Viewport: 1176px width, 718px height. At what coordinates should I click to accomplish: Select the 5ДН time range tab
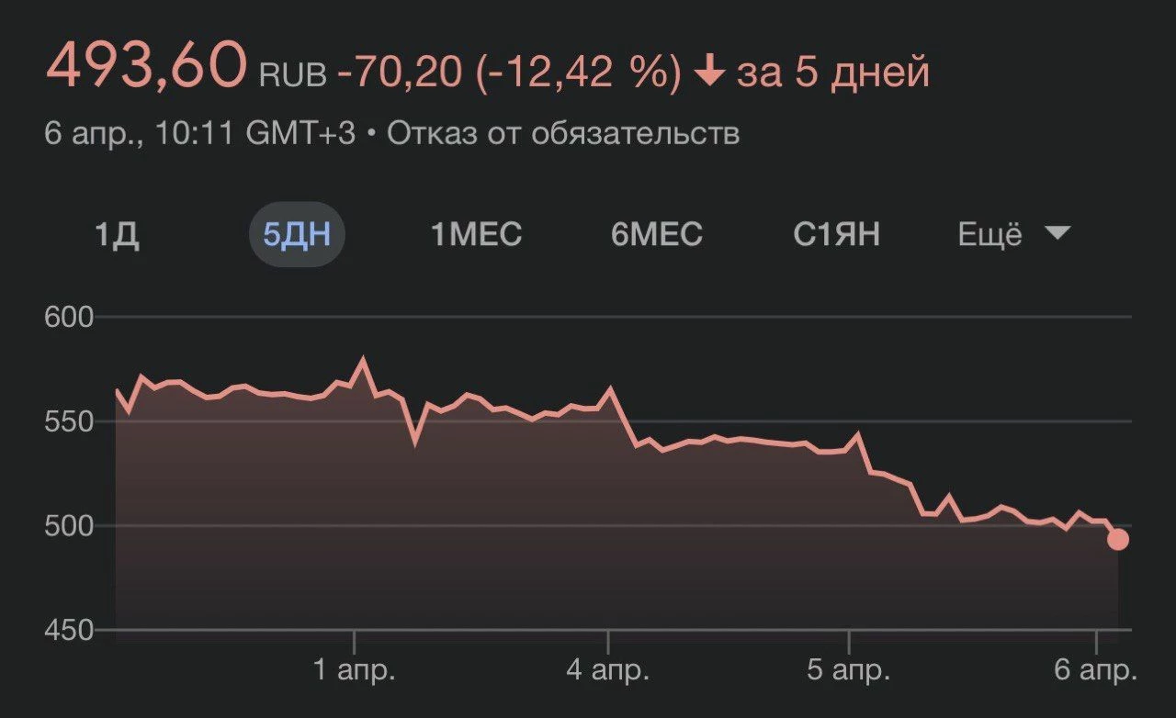click(297, 235)
